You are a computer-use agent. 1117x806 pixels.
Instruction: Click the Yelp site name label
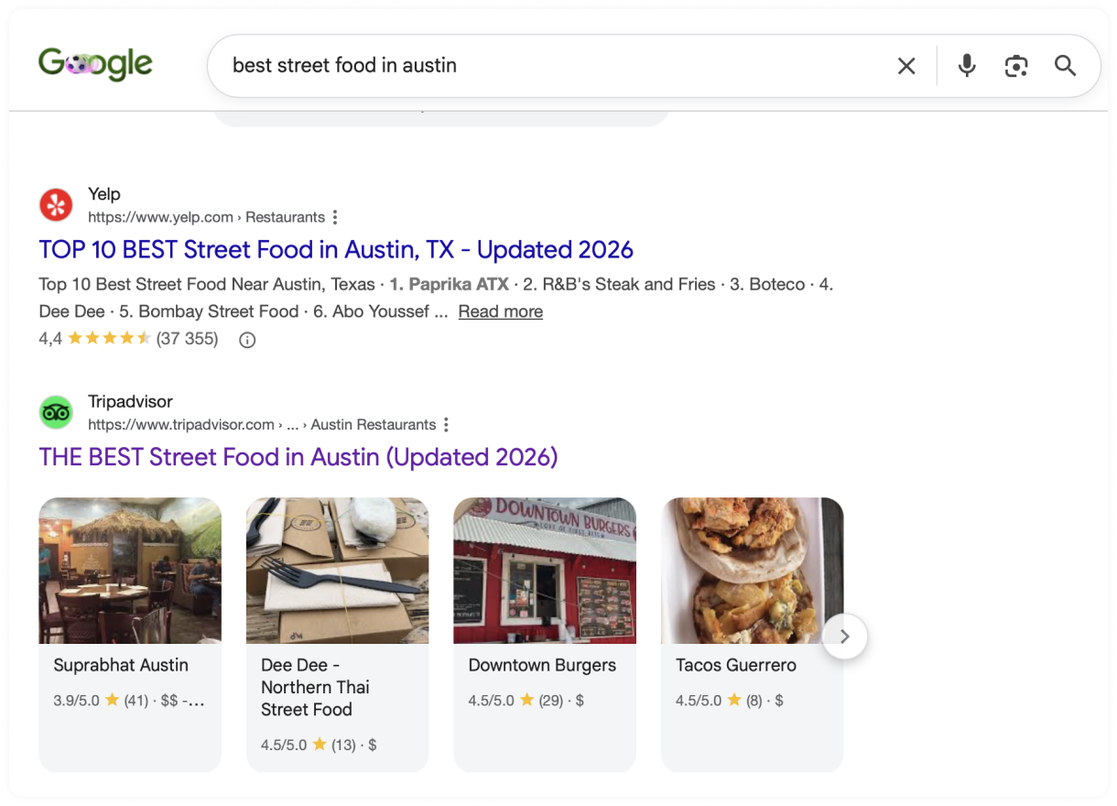(104, 194)
